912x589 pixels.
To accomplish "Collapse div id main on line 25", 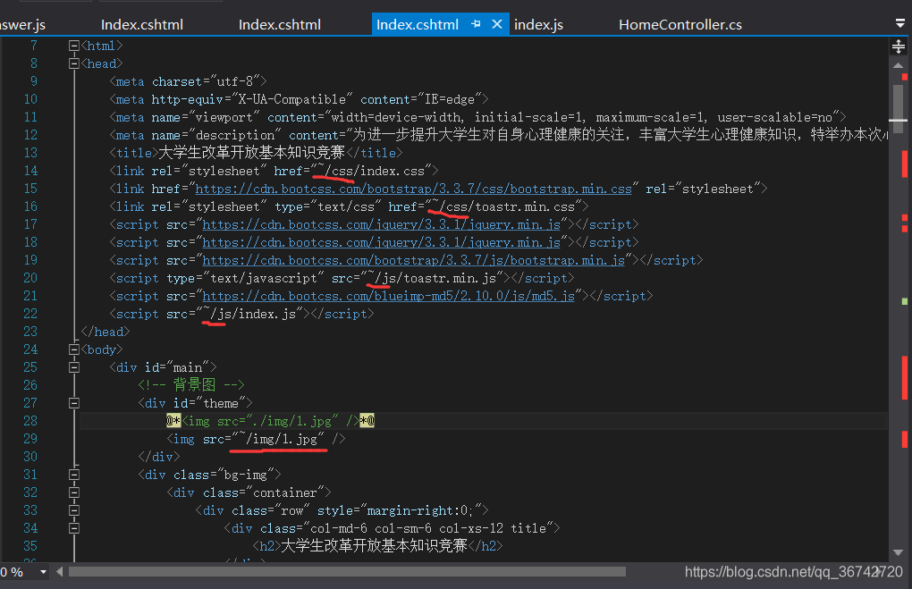I will click(74, 367).
